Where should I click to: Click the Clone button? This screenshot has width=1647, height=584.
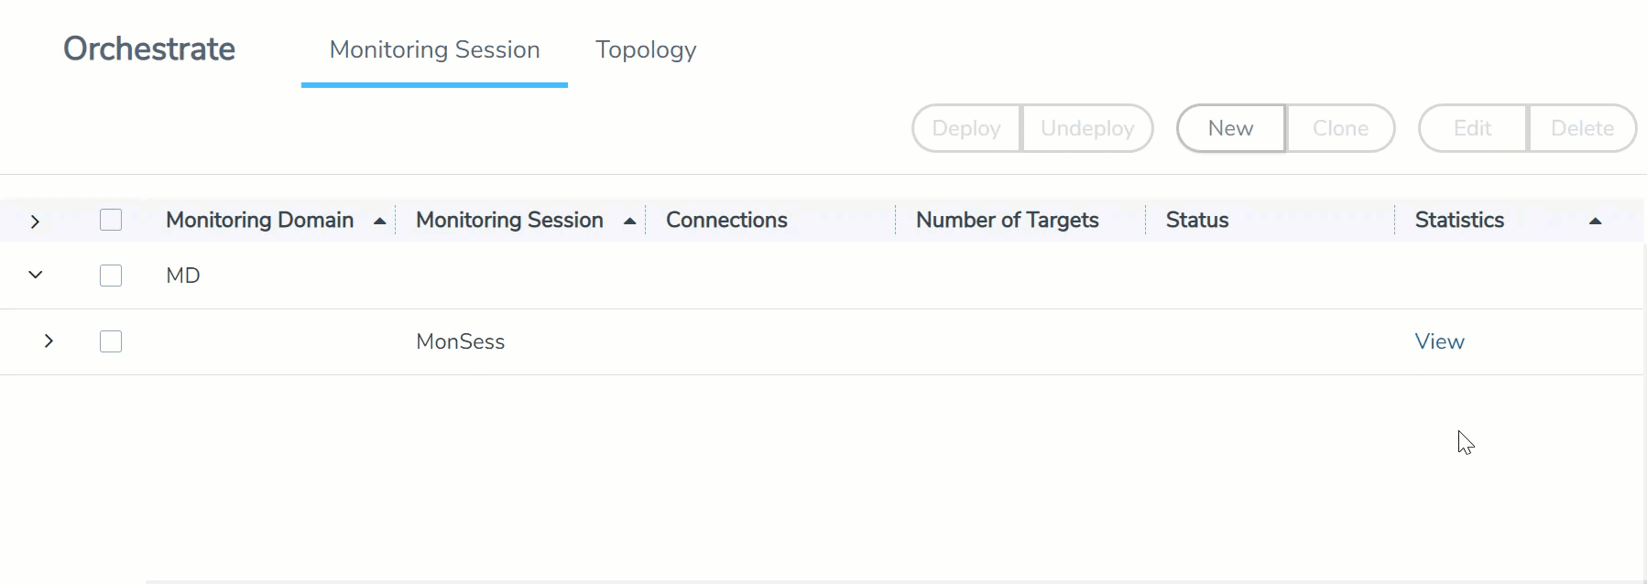pyautogui.click(x=1340, y=128)
